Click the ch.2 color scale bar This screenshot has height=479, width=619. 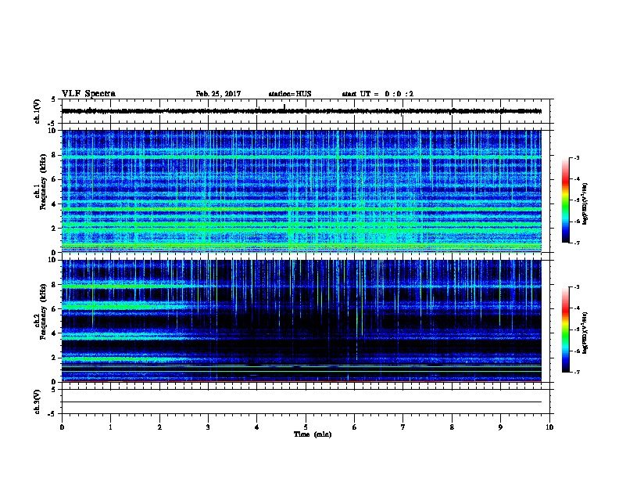tap(565, 330)
